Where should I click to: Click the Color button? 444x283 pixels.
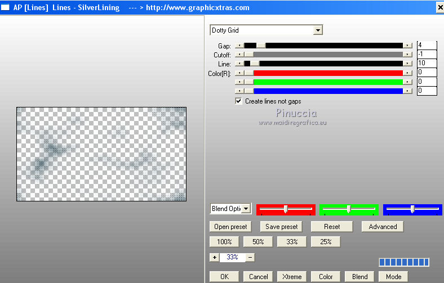(x=326, y=277)
